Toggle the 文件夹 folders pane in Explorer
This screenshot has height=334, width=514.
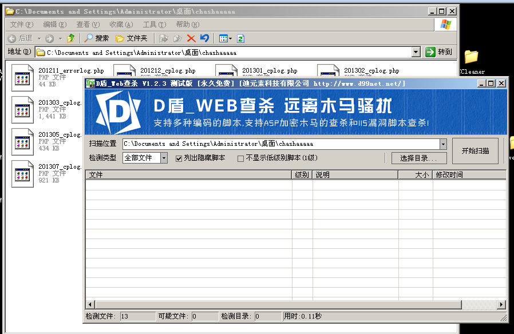point(132,38)
